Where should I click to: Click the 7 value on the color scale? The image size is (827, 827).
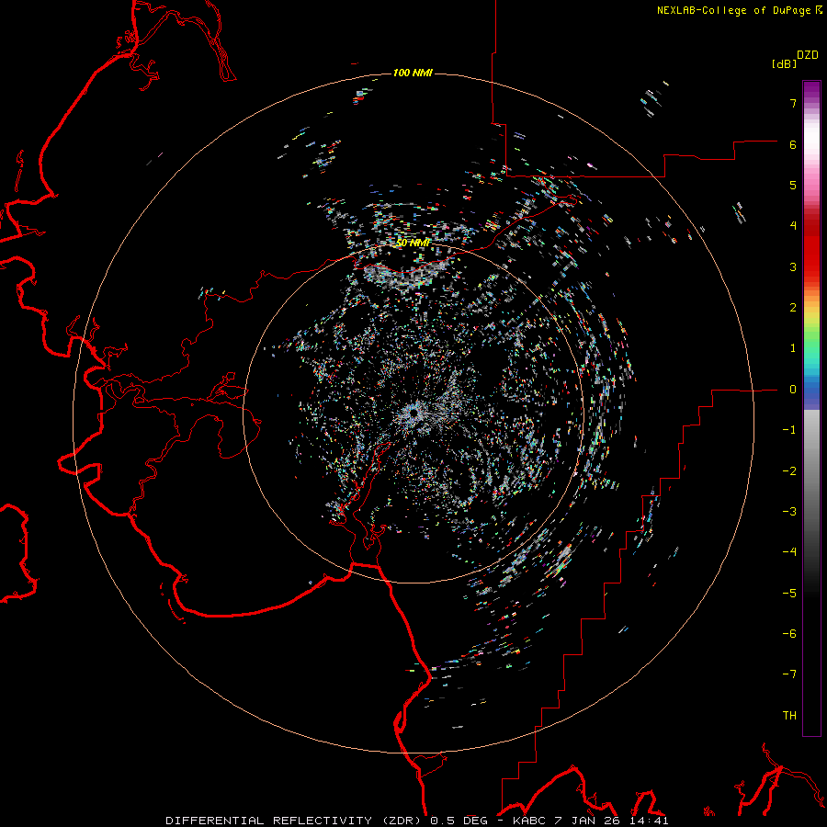(793, 103)
